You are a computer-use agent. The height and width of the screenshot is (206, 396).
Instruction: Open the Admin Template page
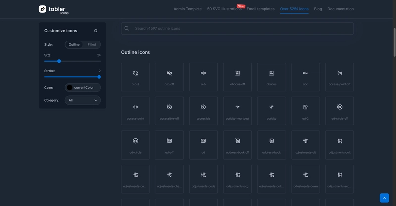[188, 9]
